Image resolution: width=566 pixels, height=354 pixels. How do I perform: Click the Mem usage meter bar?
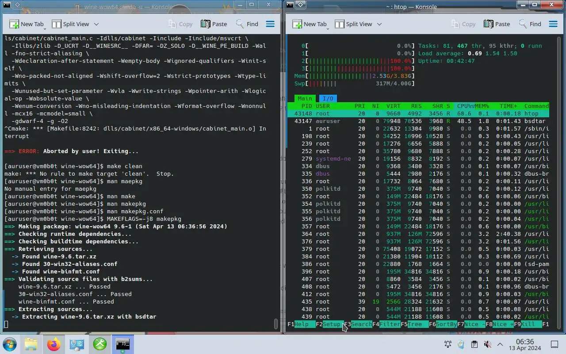355,76
